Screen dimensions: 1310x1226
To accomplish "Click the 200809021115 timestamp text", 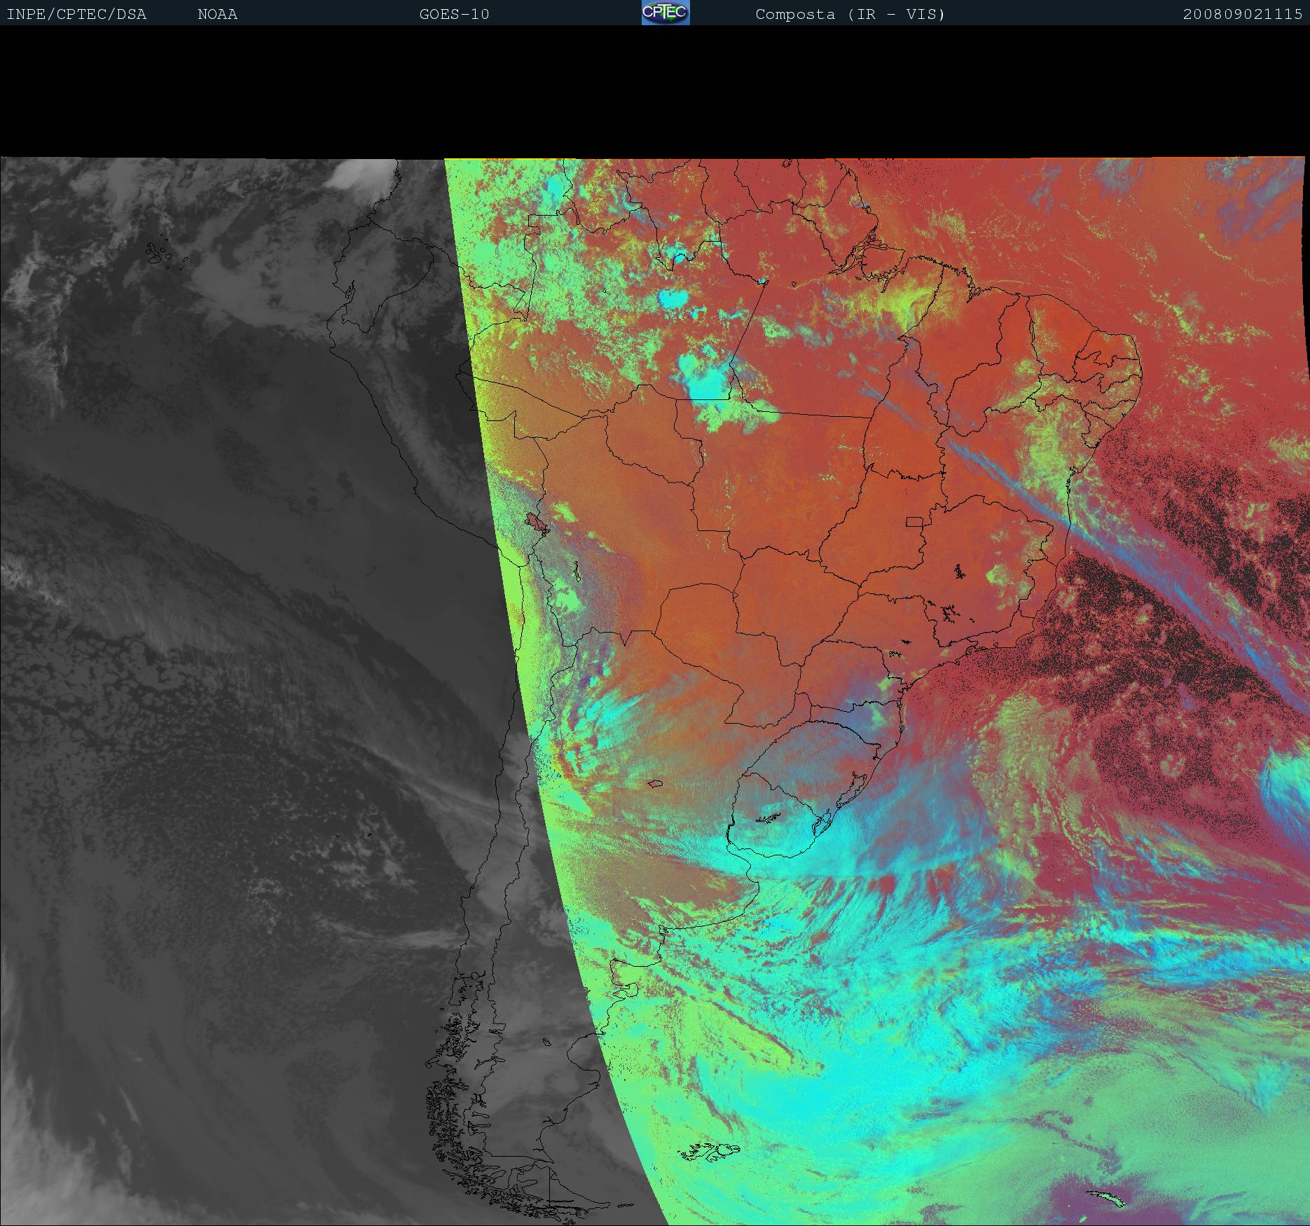I will pyautogui.click(x=1242, y=14).
